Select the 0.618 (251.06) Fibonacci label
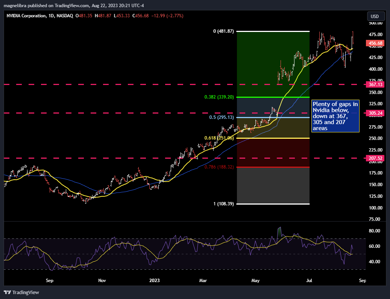 [x=219, y=138]
